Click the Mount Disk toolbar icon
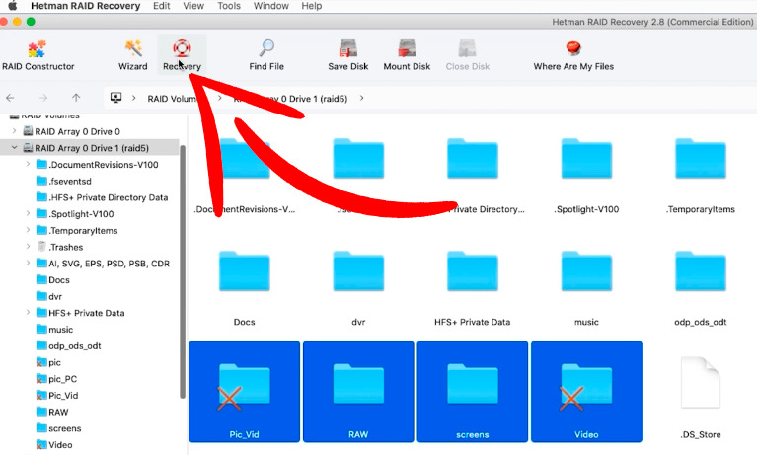 coord(407,55)
